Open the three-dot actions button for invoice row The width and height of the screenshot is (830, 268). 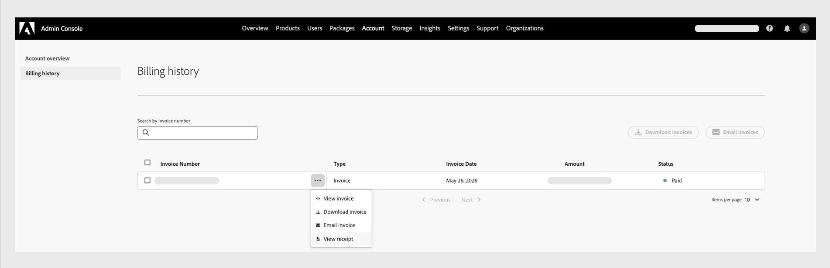click(318, 181)
